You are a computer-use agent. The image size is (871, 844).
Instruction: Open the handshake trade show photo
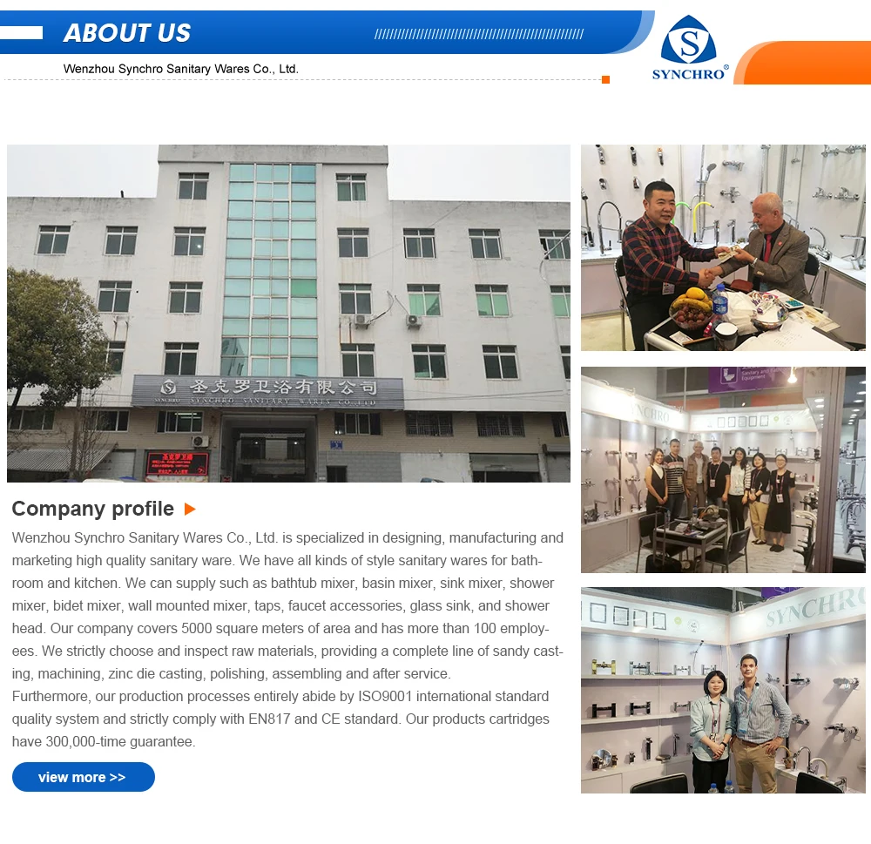(723, 248)
